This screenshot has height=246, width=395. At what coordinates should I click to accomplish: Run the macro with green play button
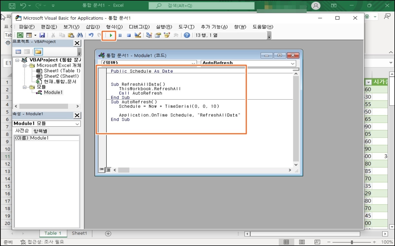tap(111, 35)
